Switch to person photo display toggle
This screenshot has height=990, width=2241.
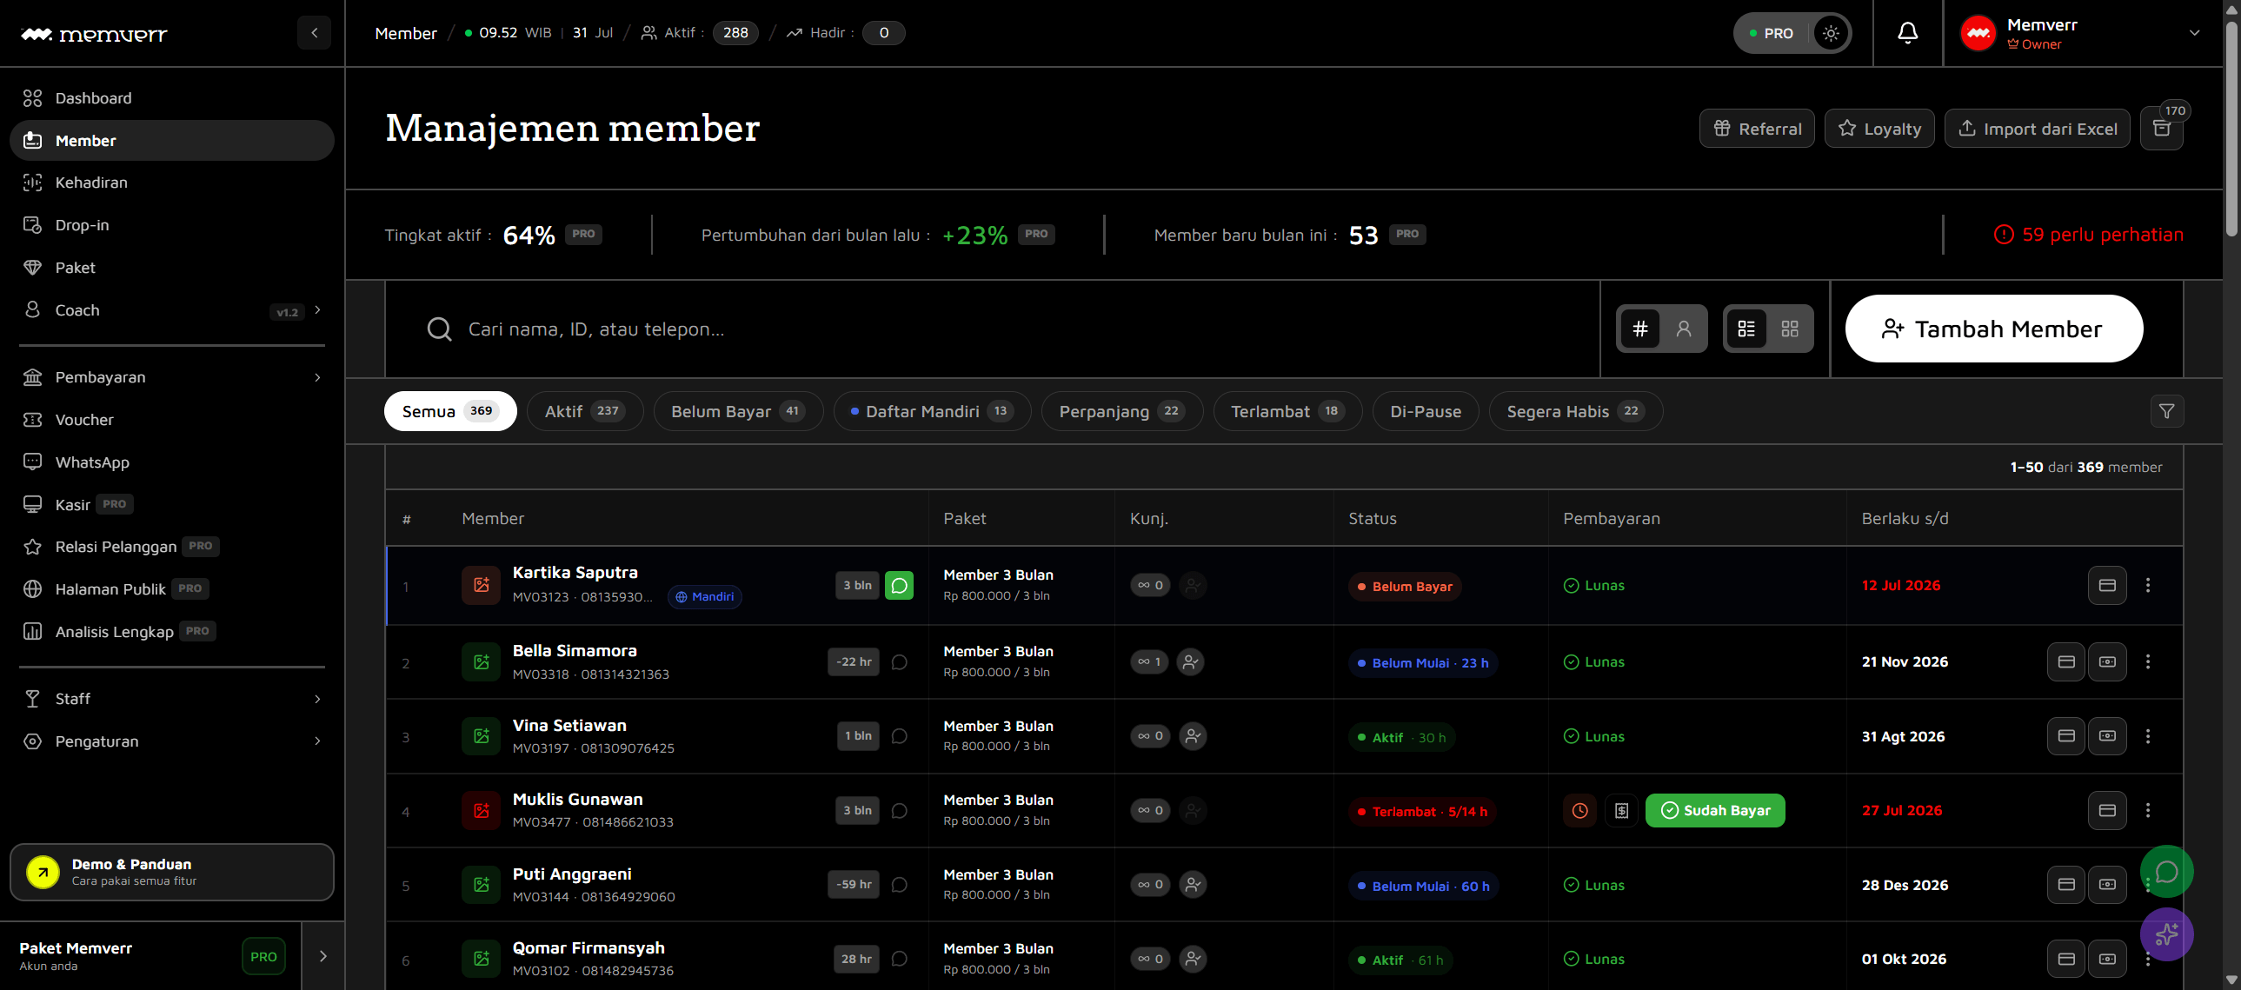point(1684,329)
